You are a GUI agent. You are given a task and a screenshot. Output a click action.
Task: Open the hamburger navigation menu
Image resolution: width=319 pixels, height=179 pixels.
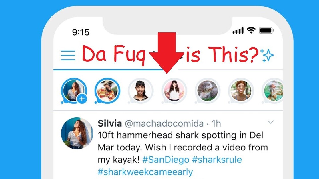[x=68, y=56]
